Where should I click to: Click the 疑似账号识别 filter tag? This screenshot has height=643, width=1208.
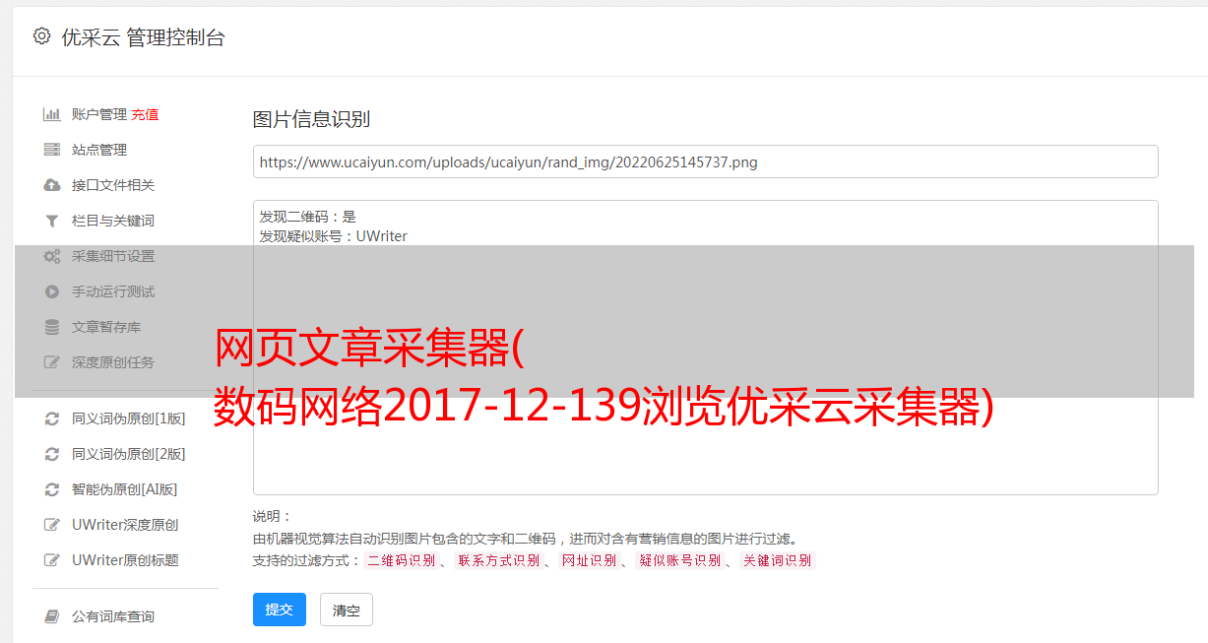click(x=680, y=560)
